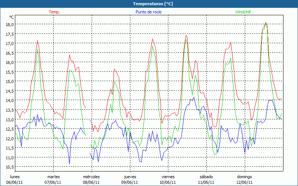The height and width of the screenshot is (186, 298).
Task: Click the 06/06/11 date label
Action: (15, 182)
